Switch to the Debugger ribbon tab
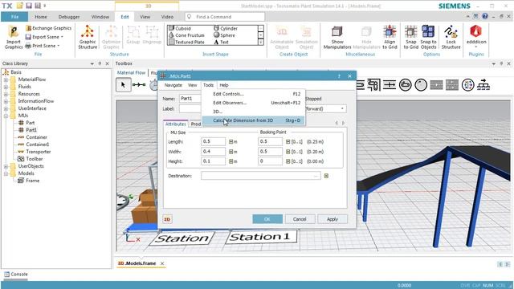Screen dimensions: 514x289 coord(69,17)
